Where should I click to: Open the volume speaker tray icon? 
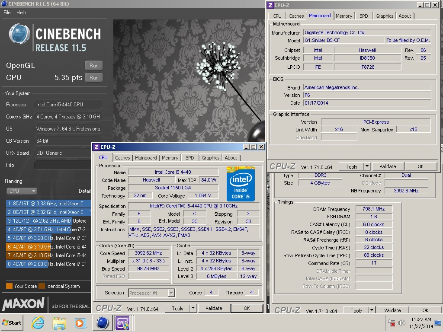[401, 322]
